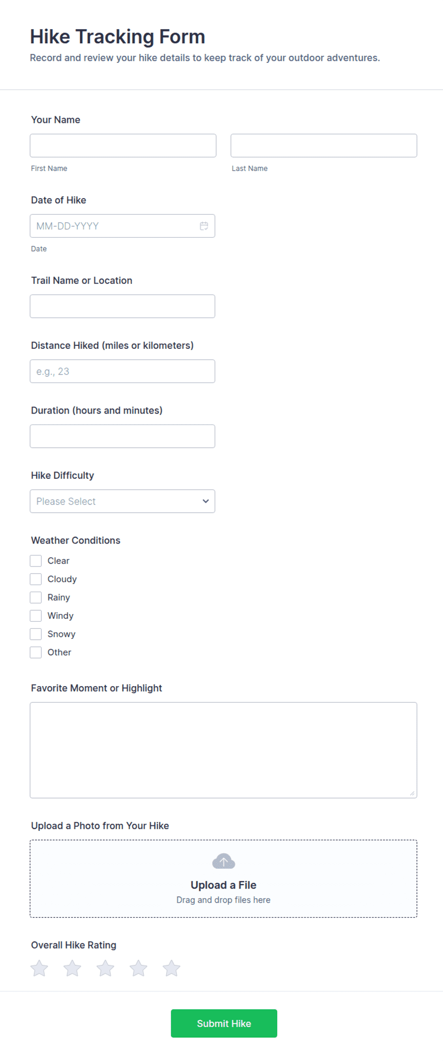Click the cloud upload icon
443x1061 pixels.
coord(223,861)
